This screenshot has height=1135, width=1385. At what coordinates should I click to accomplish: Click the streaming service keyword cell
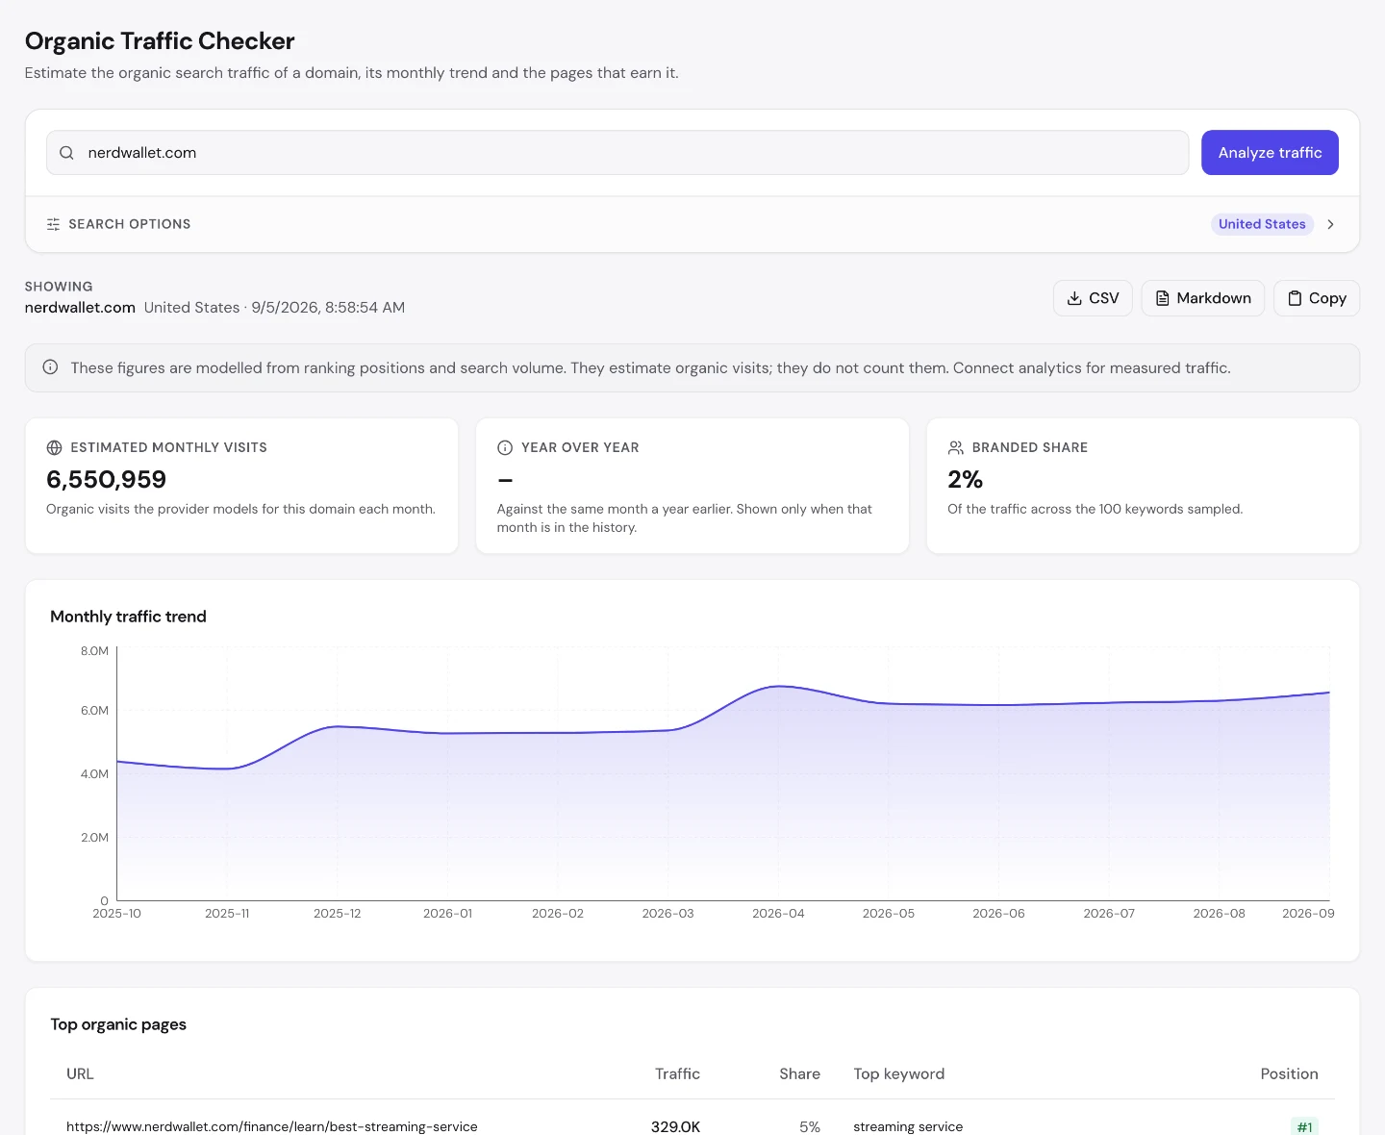(908, 1126)
